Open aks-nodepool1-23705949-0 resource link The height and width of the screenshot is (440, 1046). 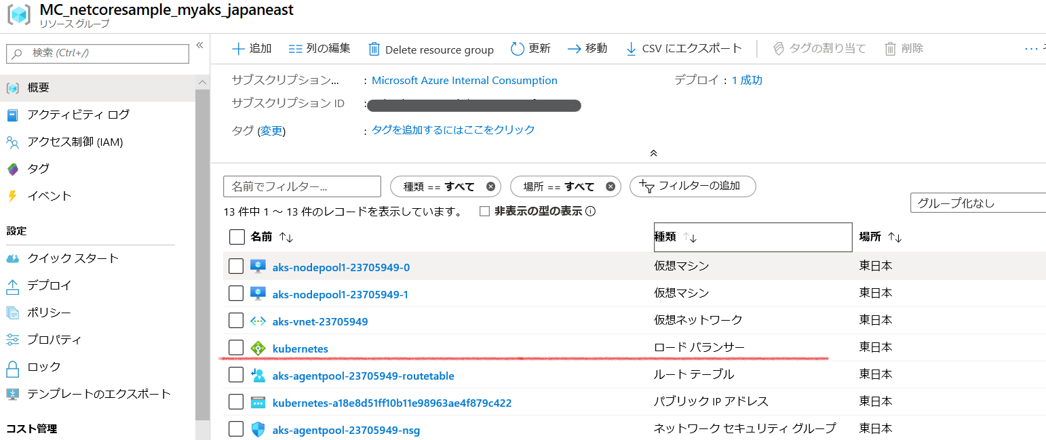341,267
